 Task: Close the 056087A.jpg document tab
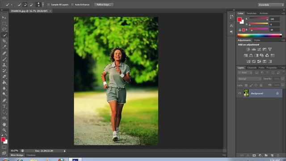[x=50, y=11]
